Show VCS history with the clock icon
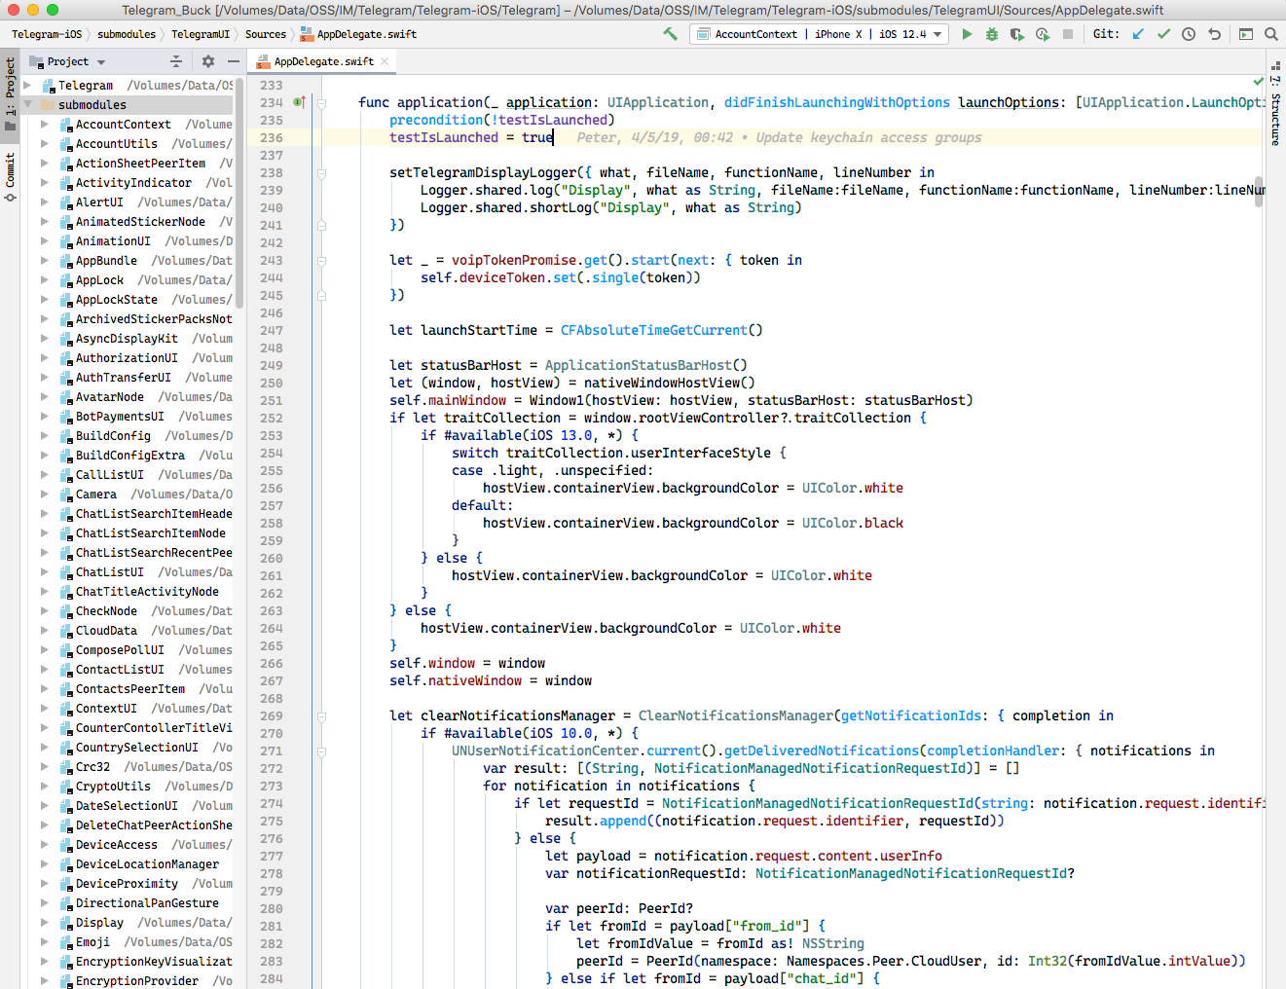Viewport: 1286px width, 989px height. point(1188,33)
